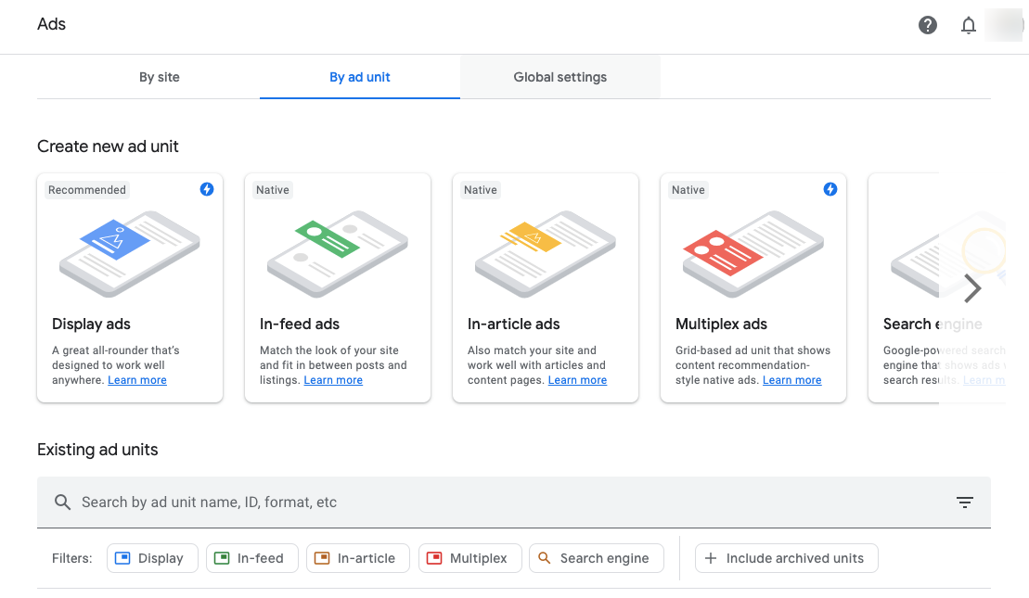Expand more ad formats with the carousel arrow

pyautogui.click(x=971, y=288)
